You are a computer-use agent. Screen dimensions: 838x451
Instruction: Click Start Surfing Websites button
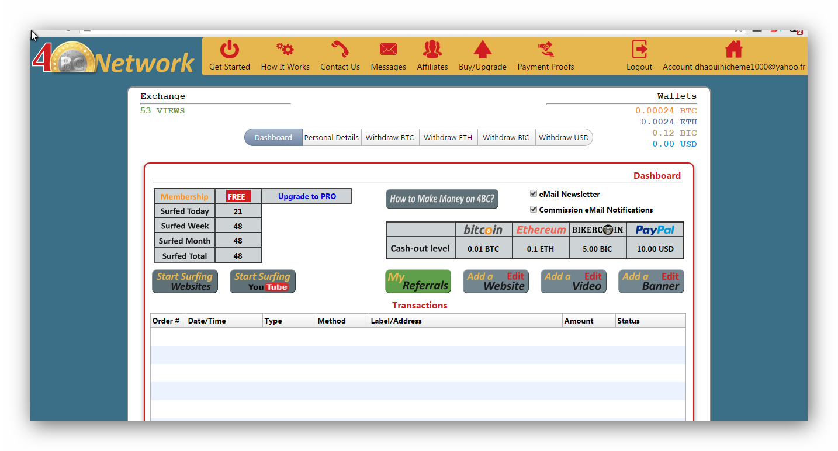pos(185,281)
